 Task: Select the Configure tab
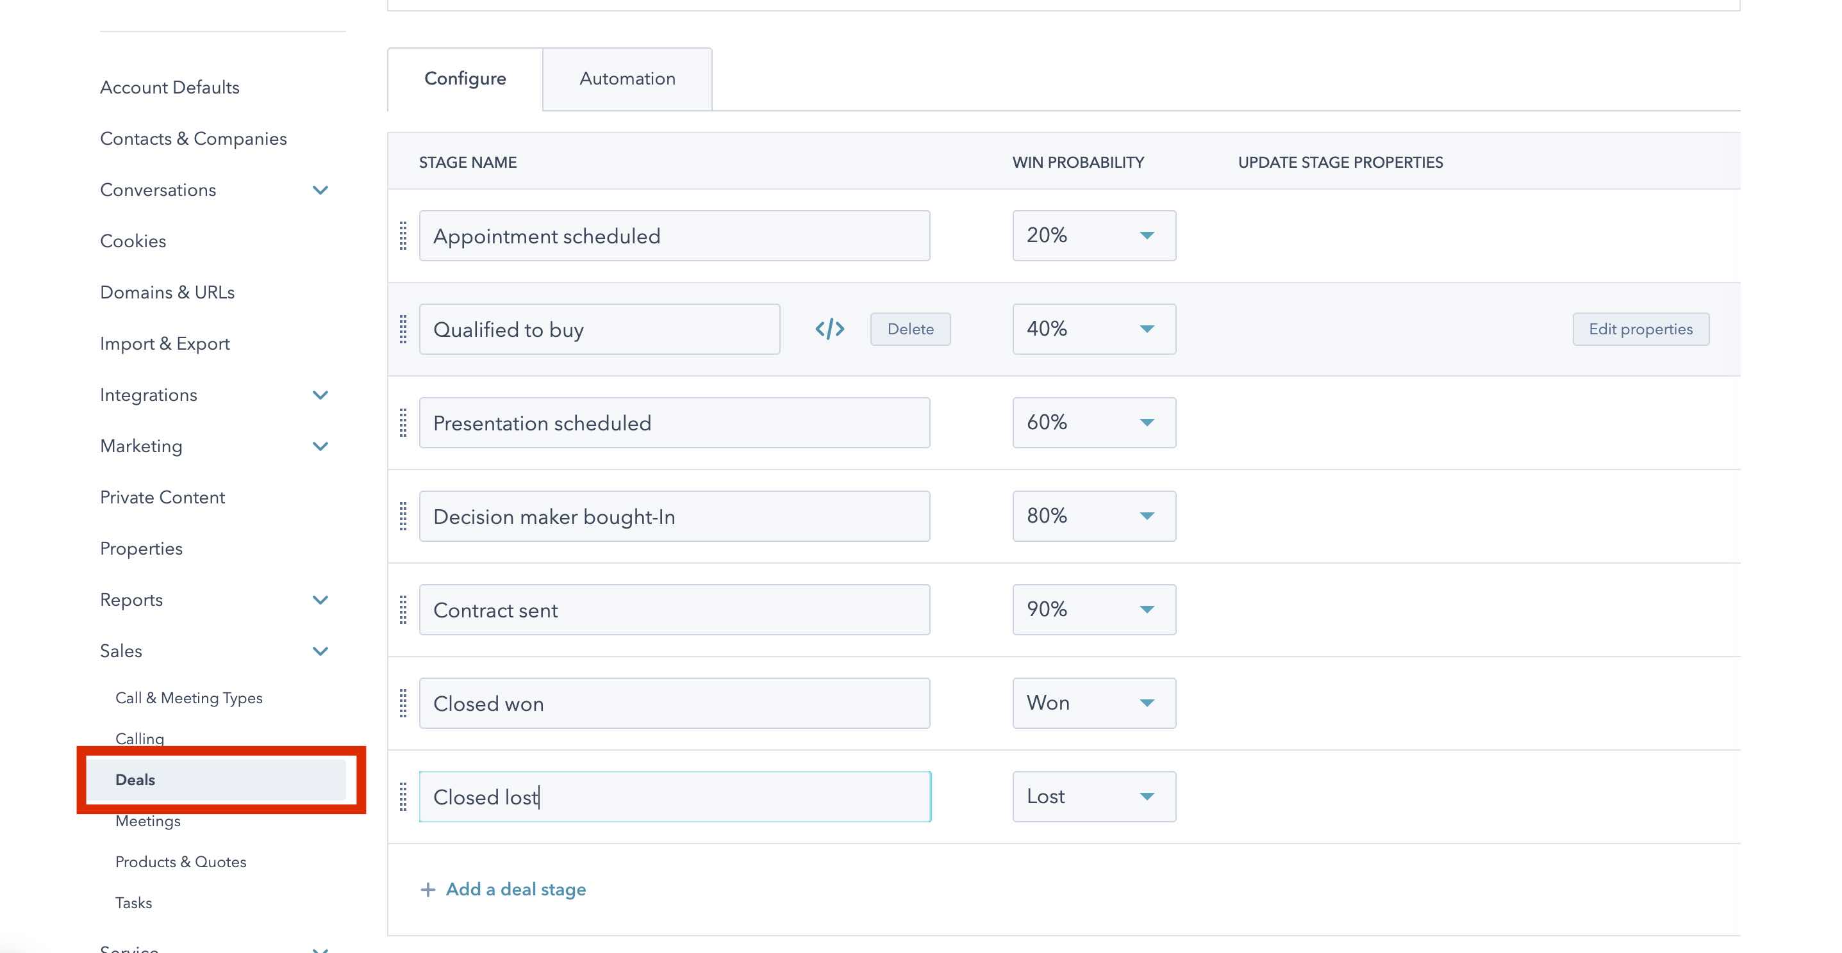(465, 79)
